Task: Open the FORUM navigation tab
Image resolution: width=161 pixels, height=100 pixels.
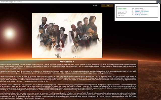Action: 95,5
